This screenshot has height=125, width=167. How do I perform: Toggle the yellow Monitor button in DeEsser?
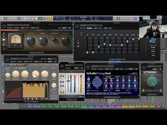coord(62,92)
